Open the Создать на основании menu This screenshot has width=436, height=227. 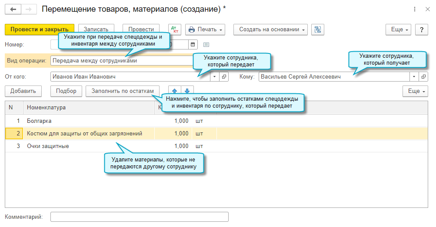(x=270, y=30)
